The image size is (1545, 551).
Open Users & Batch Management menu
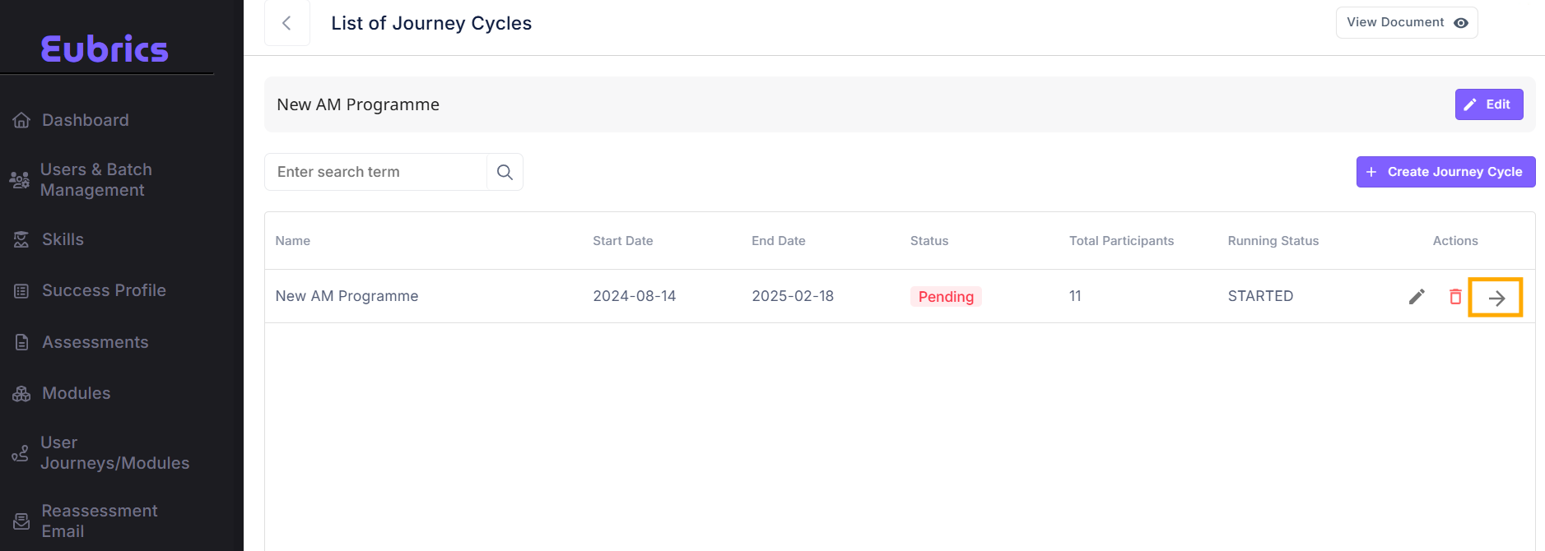95,180
